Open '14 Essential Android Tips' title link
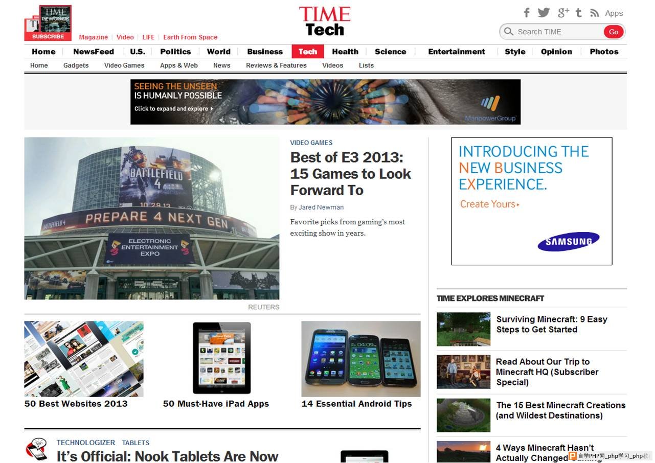Viewport: 655px width, 463px height. tap(356, 404)
